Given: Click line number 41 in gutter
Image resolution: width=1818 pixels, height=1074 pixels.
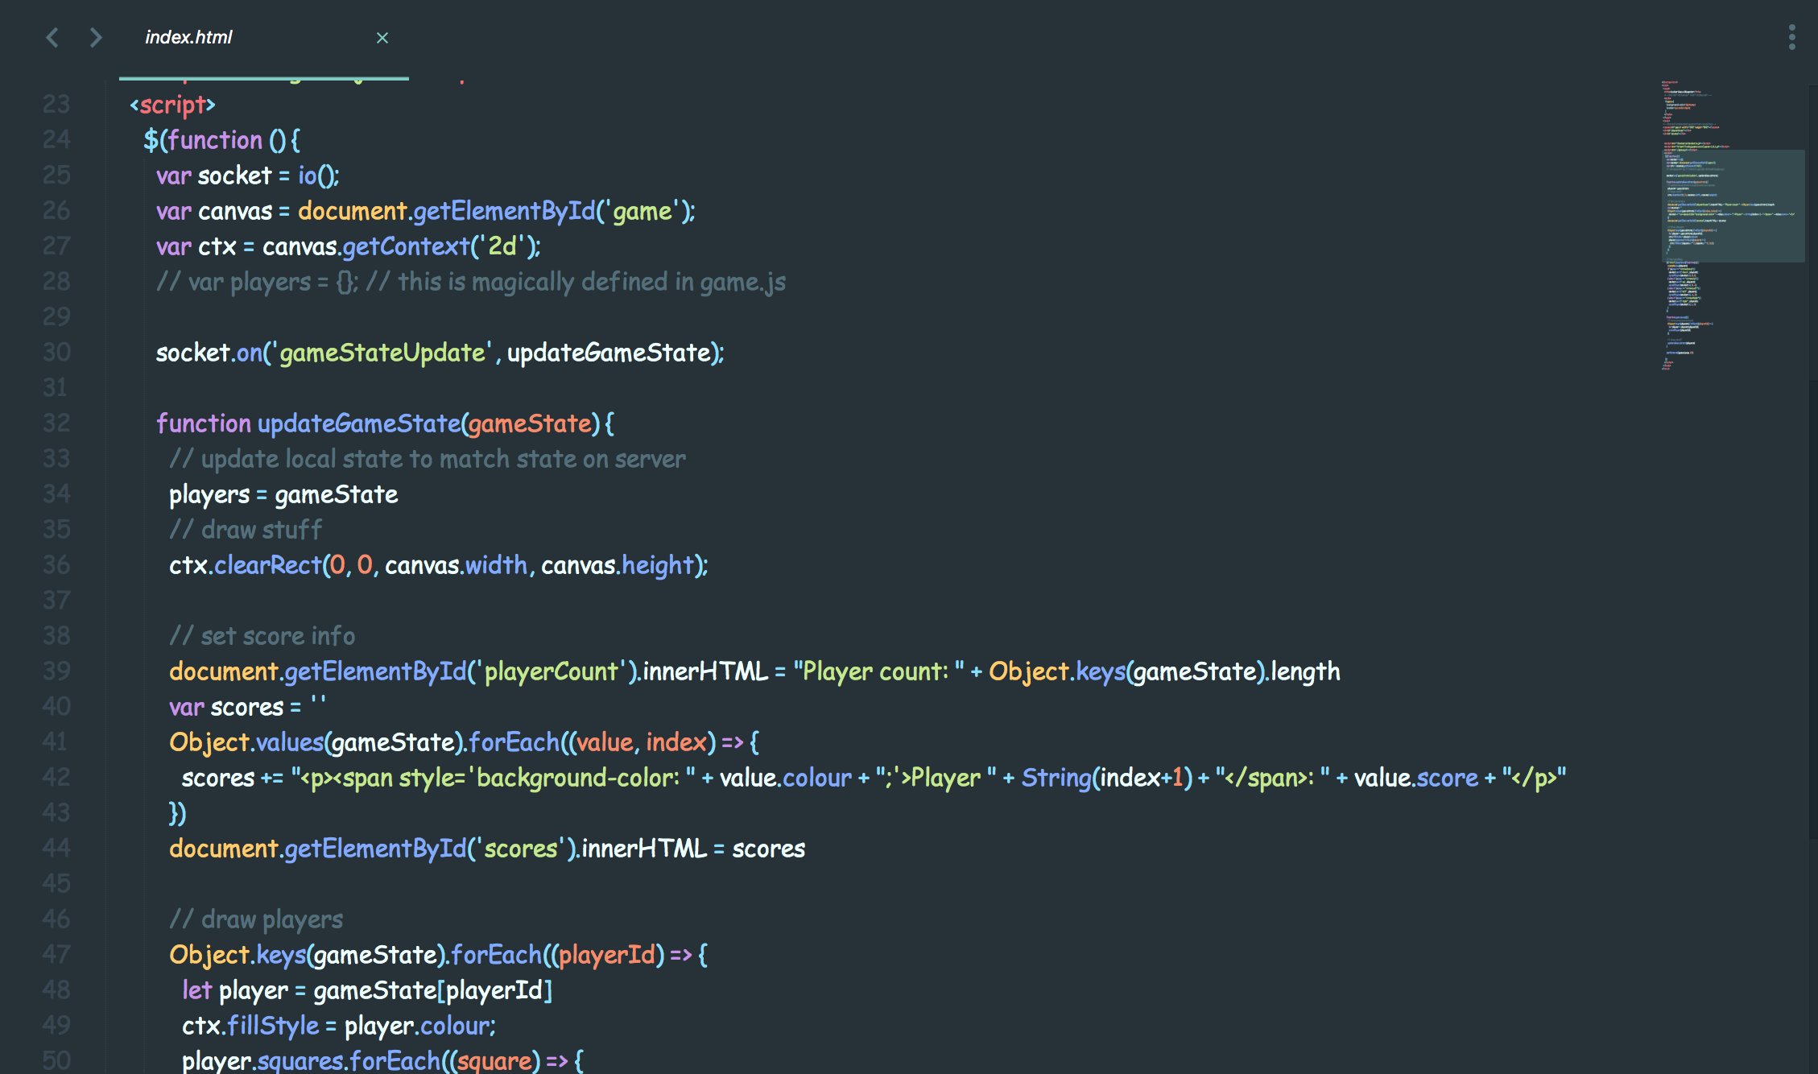Looking at the screenshot, I should pyautogui.click(x=56, y=741).
